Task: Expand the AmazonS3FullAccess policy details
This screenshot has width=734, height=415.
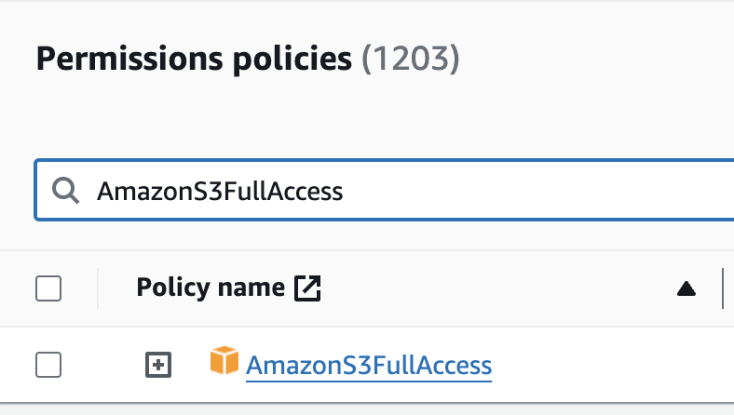Action: [159, 366]
